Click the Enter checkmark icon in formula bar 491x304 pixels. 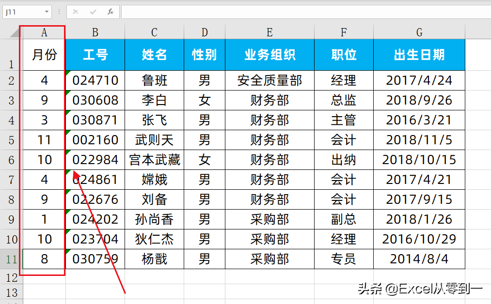tap(93, 12)
